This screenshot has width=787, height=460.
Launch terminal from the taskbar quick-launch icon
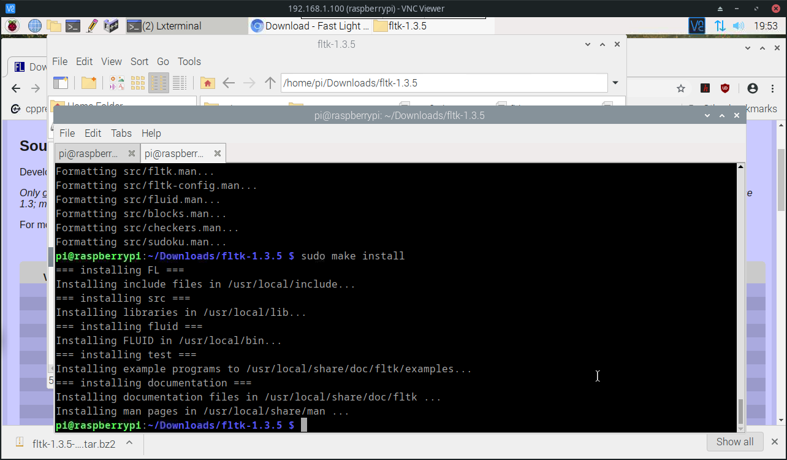(x=74, y=26)
